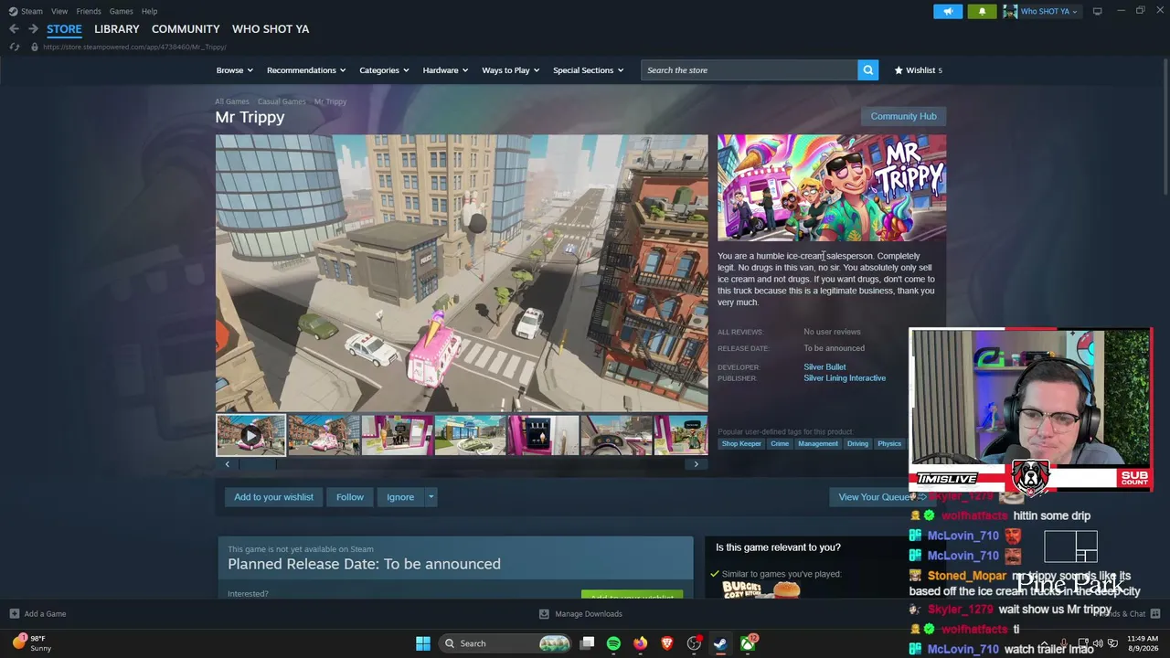Switch to the LIBRARY tab
This screenshot has width=1170, height=658.
pyautogui.click(x=117, y=29)
